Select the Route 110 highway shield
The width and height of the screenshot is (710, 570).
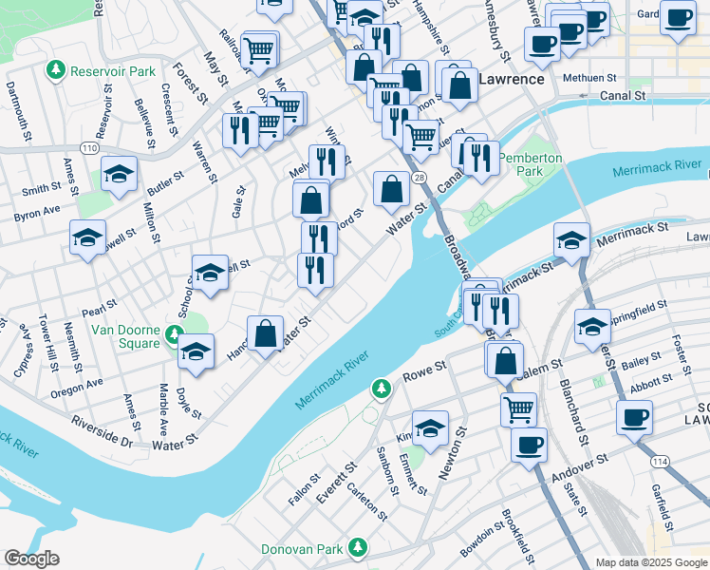pyautogui.click(x=89, y=148)
